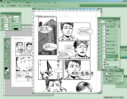Viewport: 127px width, 99px height.
Task: Delete layer trash icon in Layers panel
Action: pyautogui.click(x=117, y=70)
